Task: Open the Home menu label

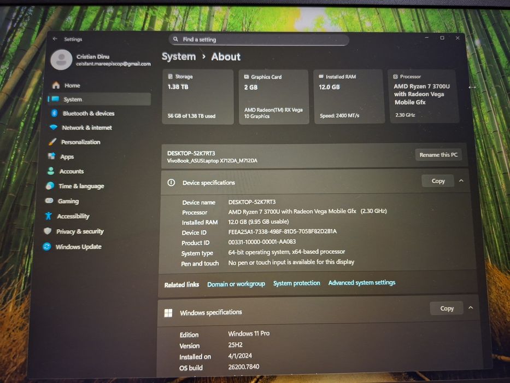Action: coord(72,85)
